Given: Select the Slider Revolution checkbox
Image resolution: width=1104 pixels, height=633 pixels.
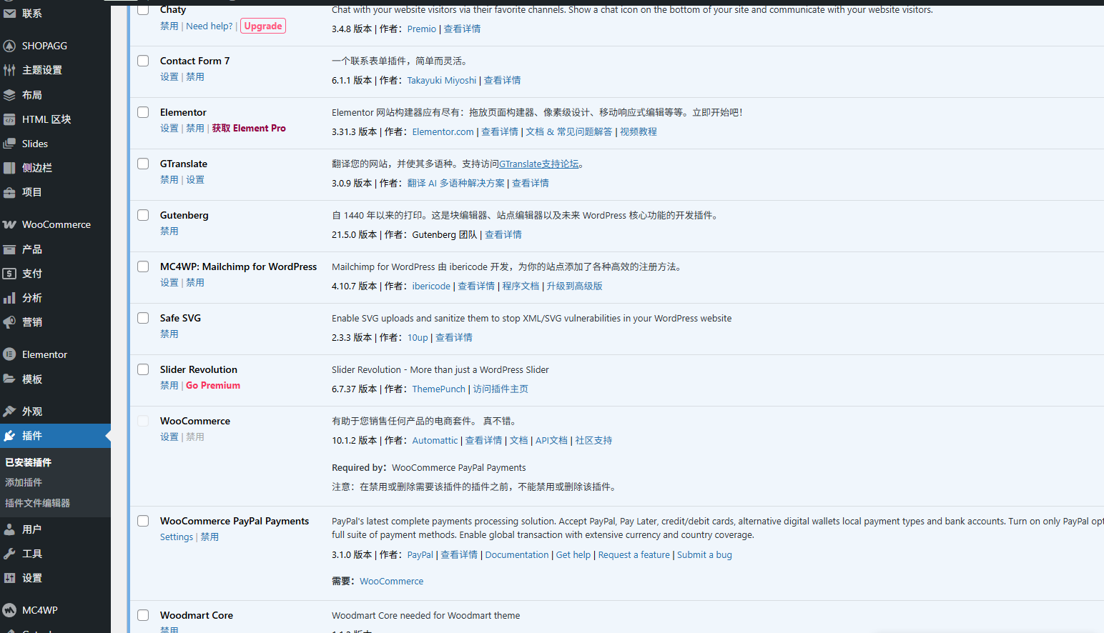Looking at the screenshot, I should [x=143, y=369].
